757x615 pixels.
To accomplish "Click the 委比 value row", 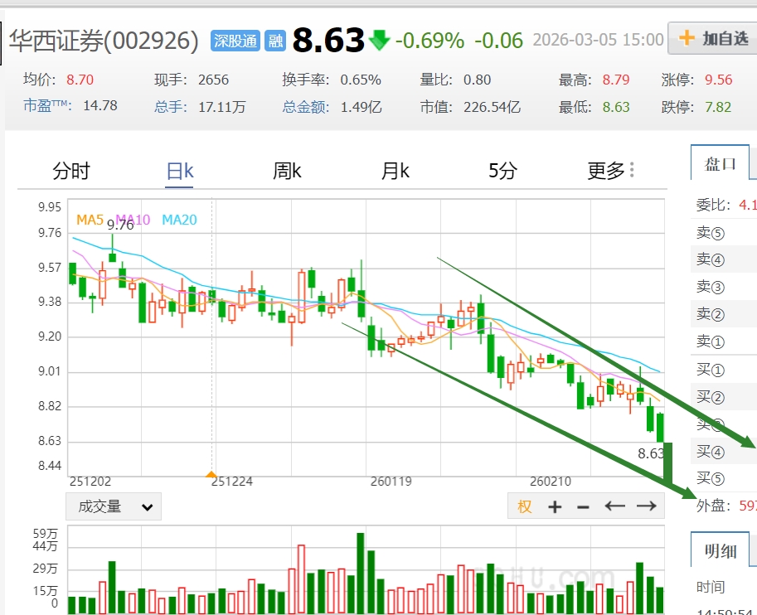I will tap(724, 206).
